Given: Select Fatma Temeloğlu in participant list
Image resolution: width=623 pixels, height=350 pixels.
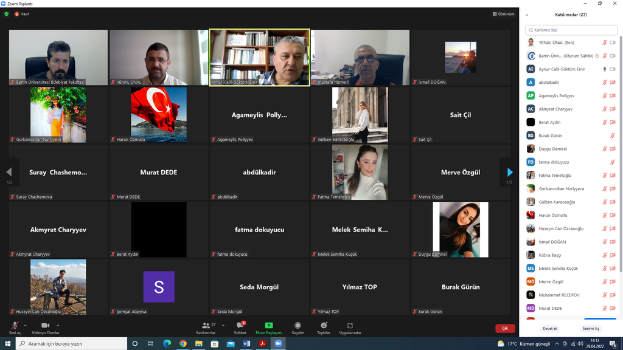Looking at the screenshot, I should point(571,176).
